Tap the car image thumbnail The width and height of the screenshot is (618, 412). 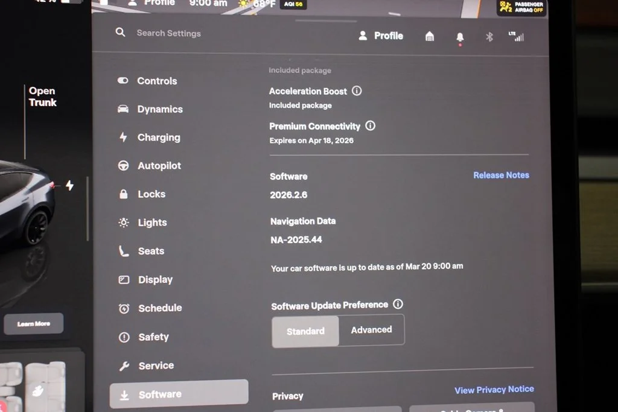(28, 203)
